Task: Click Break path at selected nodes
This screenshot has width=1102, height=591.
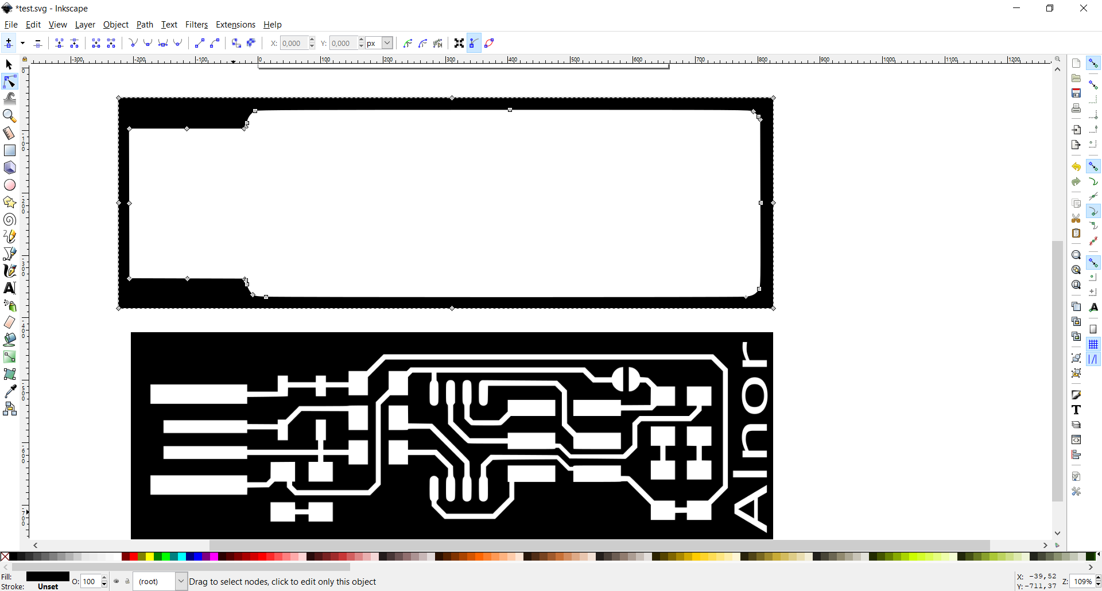Action: [75, 43]
